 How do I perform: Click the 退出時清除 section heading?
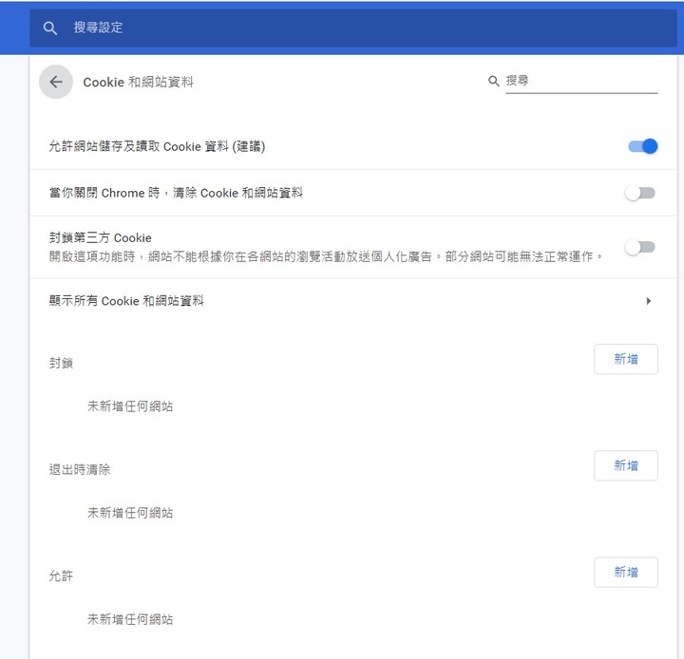tap(80, 469)
